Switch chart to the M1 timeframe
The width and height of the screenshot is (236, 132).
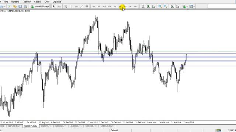[94, 7]
